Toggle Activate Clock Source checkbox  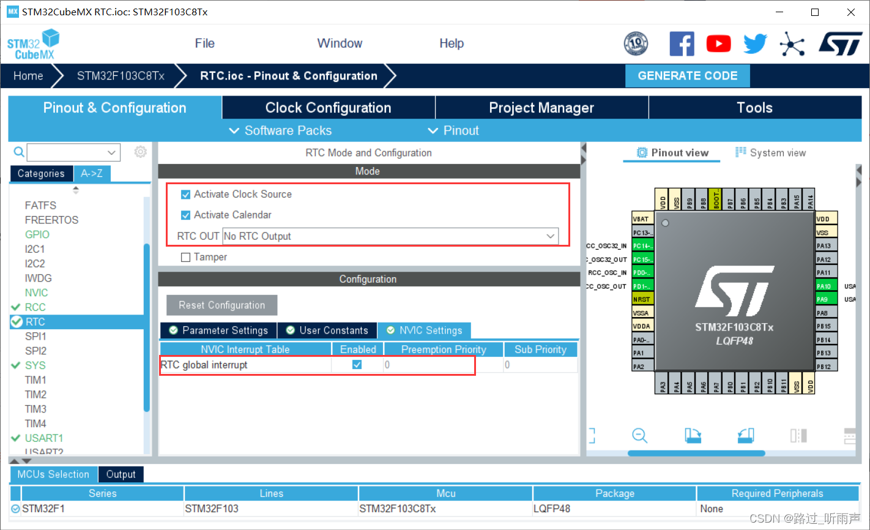[x=185, y=195]
